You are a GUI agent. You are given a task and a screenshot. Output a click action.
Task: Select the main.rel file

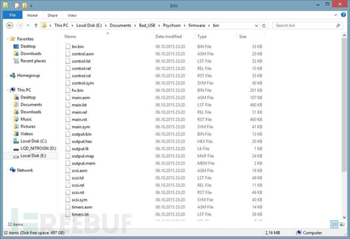coord(79,112)
